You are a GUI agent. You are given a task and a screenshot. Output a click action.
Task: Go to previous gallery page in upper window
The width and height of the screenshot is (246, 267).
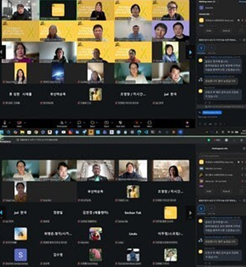(x=1, y=52)
